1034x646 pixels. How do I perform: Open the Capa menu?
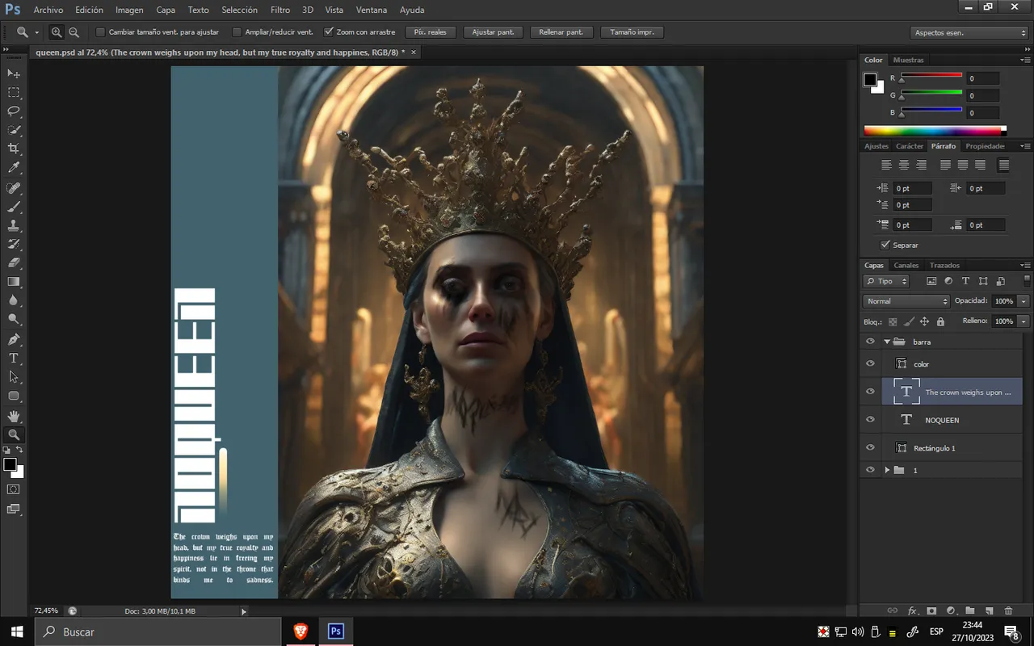[x=166, y=10]
